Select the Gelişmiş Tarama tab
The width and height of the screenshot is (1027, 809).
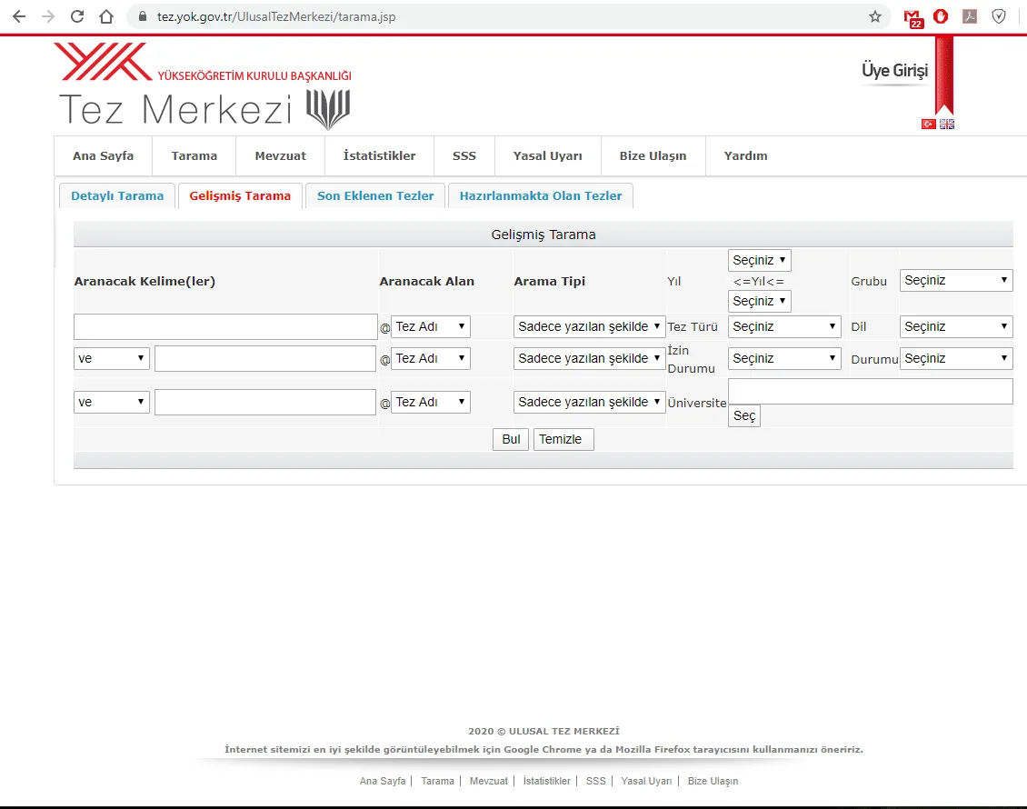240,195
